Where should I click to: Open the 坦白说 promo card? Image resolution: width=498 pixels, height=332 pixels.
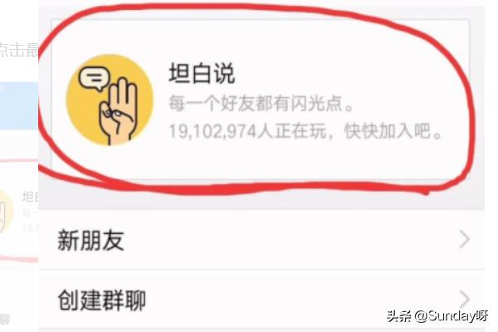pos(260,100)
